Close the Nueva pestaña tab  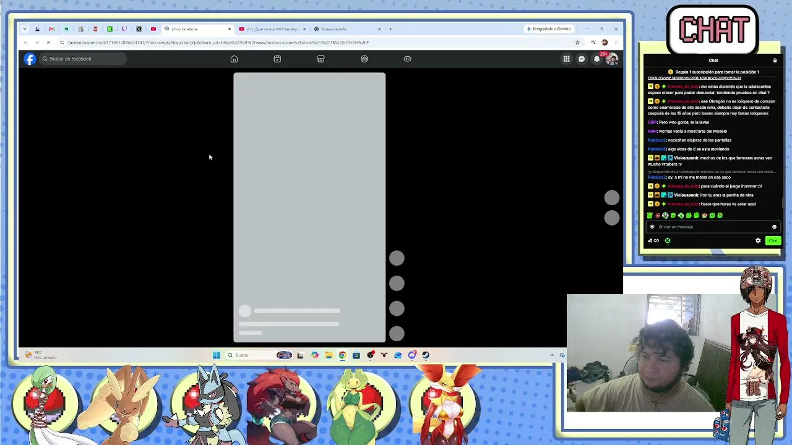(379, 29)
